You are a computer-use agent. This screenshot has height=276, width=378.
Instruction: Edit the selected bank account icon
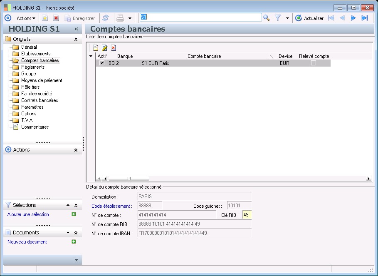click(105, 48)
